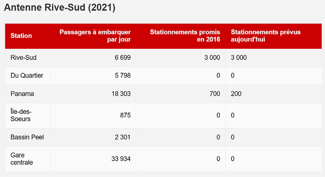Viewport: 325px width, 177px height.
Task: Click the 700 parking spaces promised for Panama
Action: [215, 94]
